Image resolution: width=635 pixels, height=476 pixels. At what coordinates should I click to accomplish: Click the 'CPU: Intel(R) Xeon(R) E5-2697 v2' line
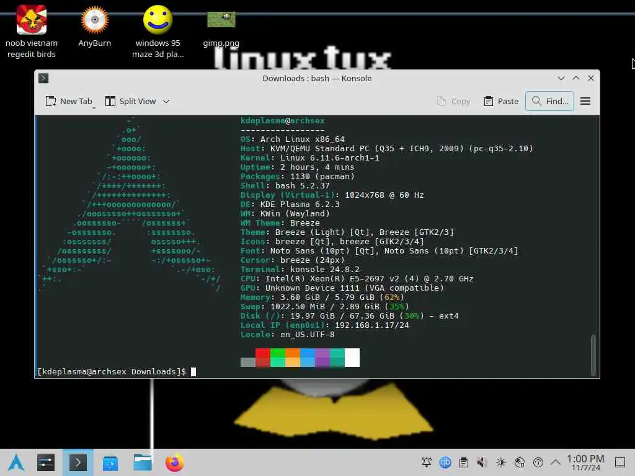(x=357, y=279)
